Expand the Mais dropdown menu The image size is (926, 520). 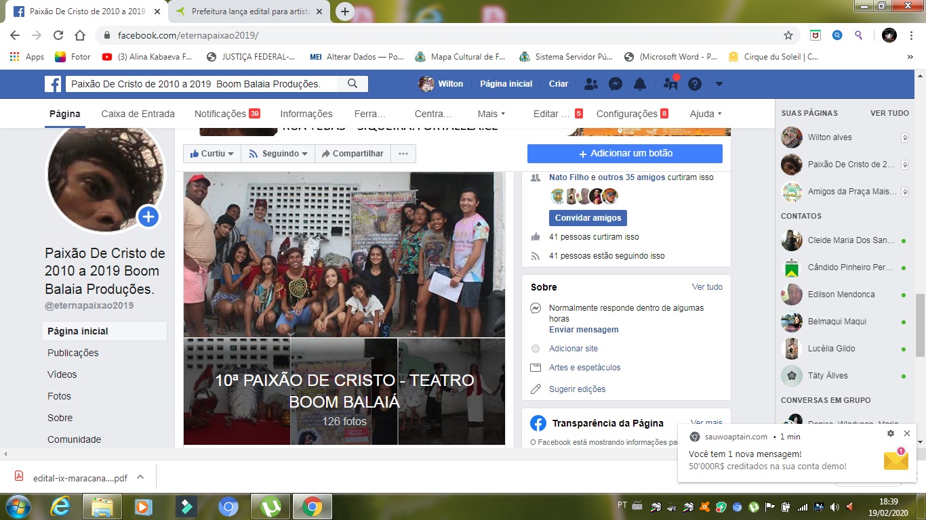491,114
